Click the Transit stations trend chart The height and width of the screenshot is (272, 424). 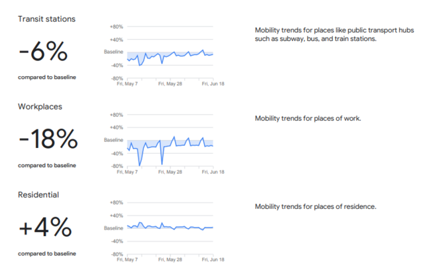click(x=170, y=54)
